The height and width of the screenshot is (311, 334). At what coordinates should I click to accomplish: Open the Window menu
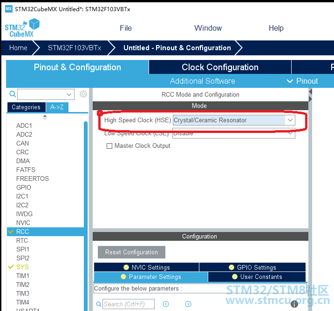click(208, 28)
